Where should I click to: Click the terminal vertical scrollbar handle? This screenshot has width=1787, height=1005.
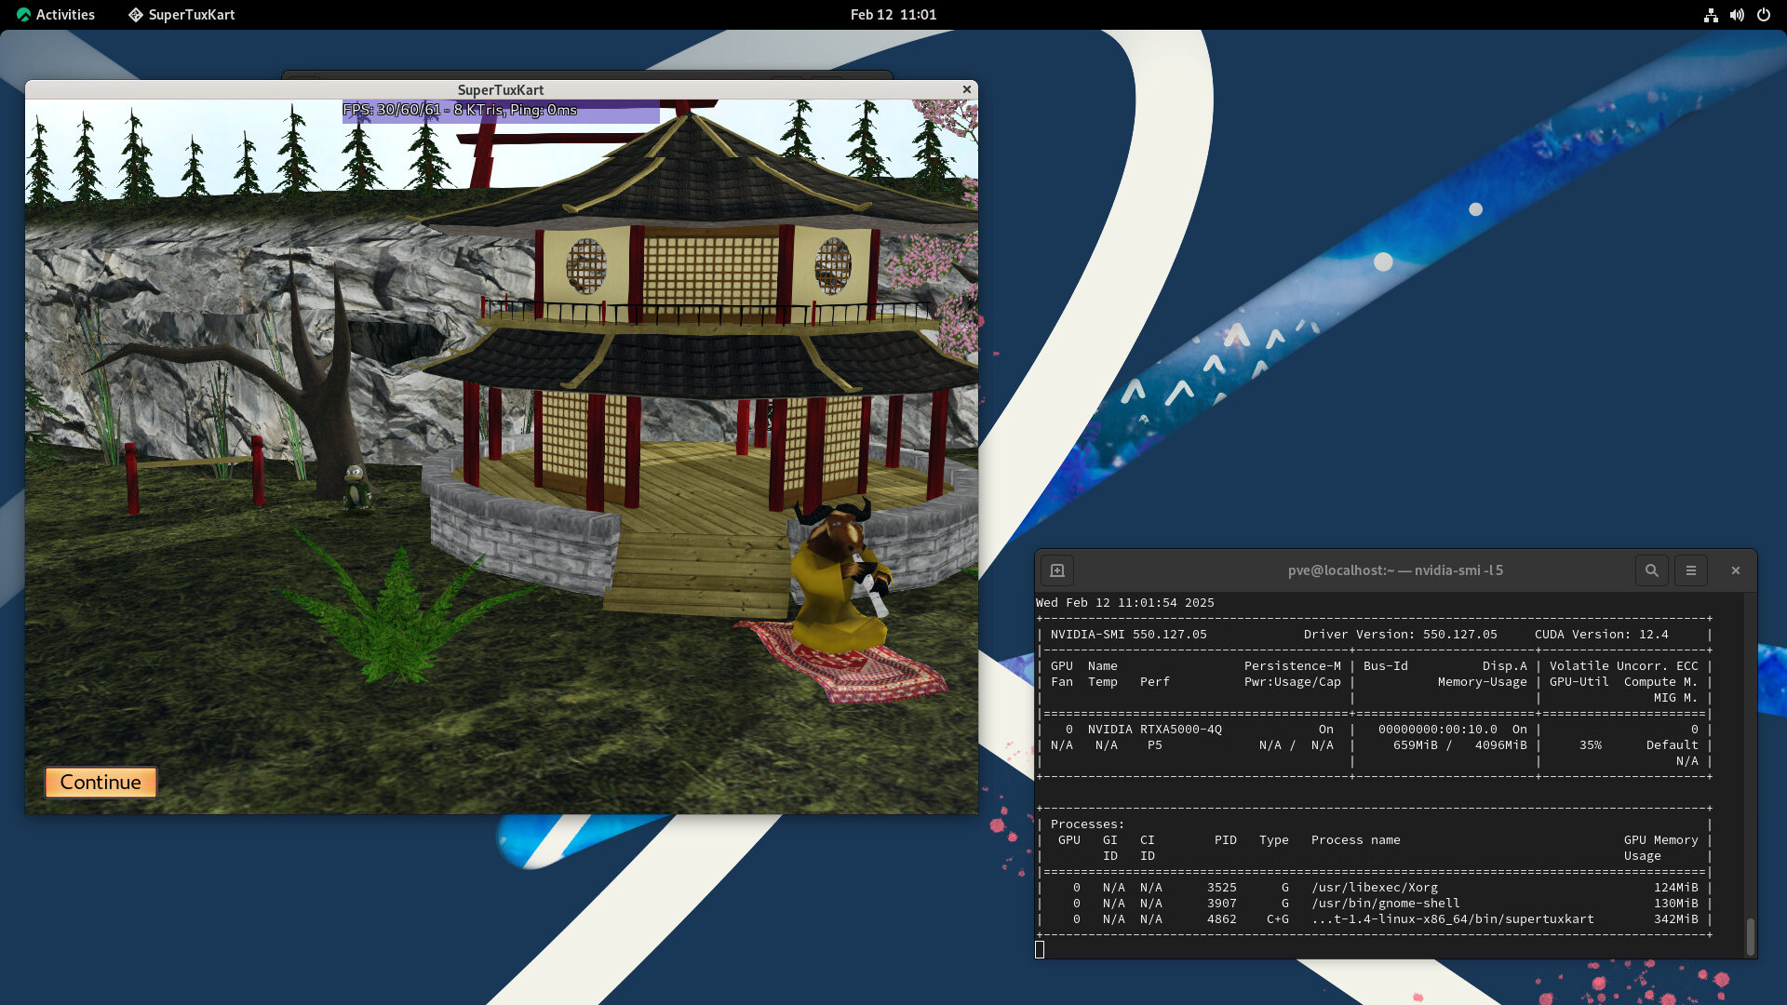pyautogui.click(x=1751, y=937)
